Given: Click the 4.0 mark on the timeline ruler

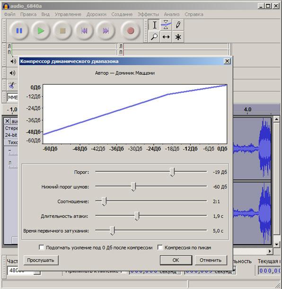Looking at the screenshot, I should coord(247,109).
